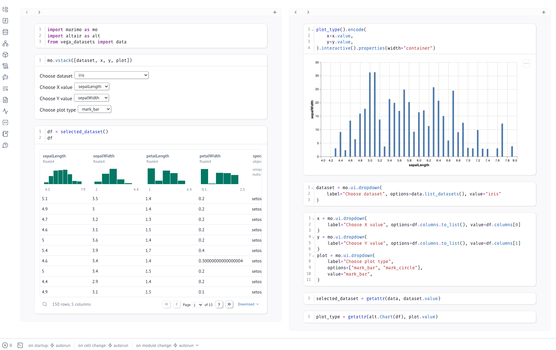Open chart actions ellipsis menu
This screenshot has height=350, width=556.
point(526,63)
